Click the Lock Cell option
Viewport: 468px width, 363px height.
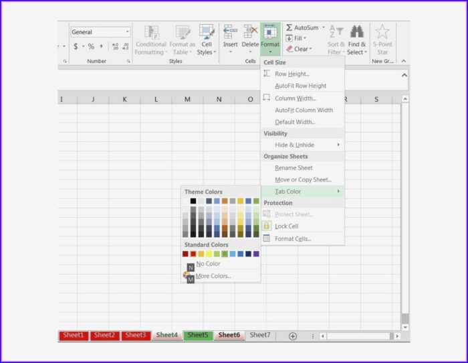pos(303,226)
